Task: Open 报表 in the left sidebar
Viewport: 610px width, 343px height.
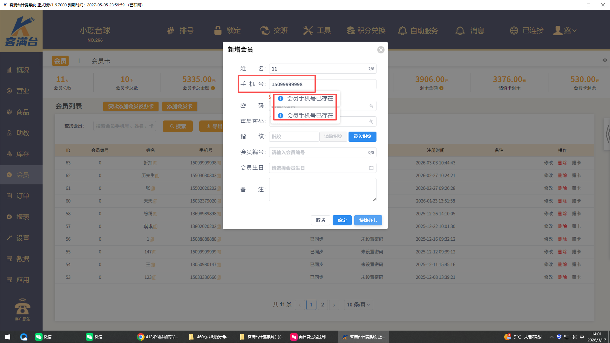Action: 22,217
